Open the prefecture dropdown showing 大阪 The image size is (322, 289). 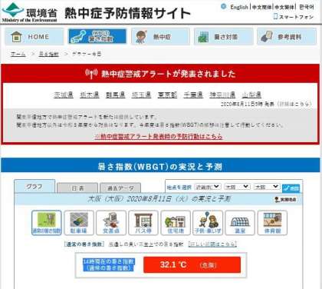coord(237,187)
